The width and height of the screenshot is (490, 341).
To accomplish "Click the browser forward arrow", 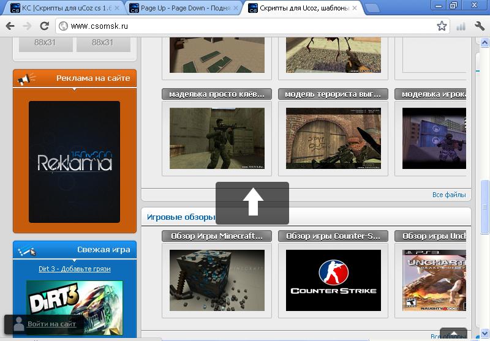I will [x=28, y=26].
